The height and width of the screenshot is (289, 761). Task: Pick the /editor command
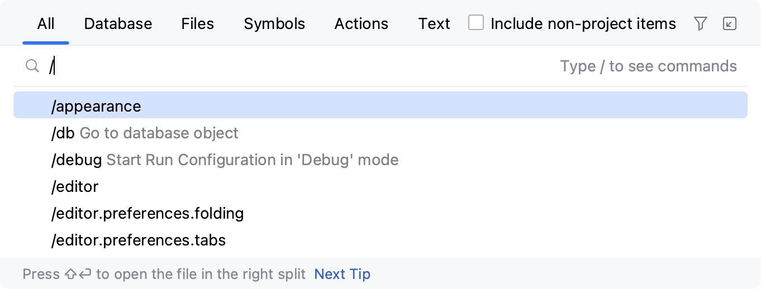[x=75, y=186]
